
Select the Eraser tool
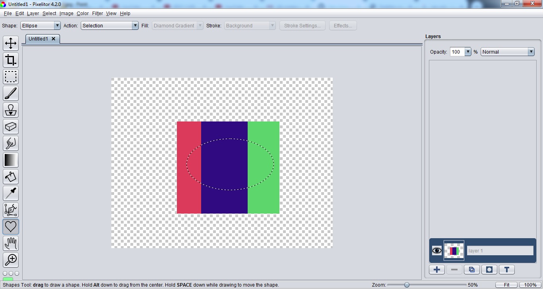11,127
